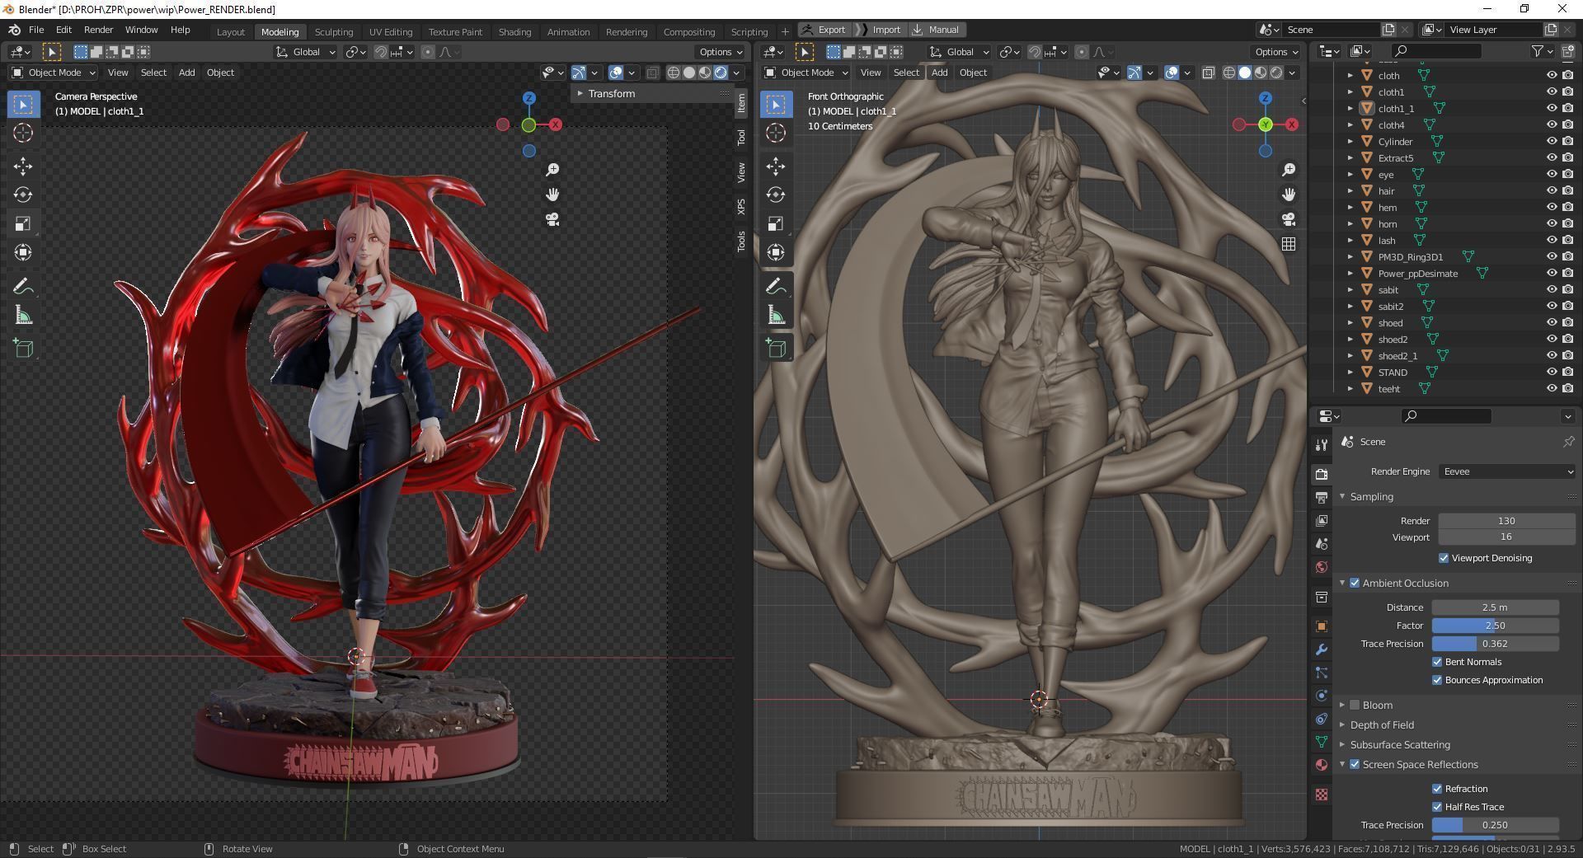Open the XPS sidebar tab
Screen dimensions: 1583x858
pyautogui.click(x=741, y=207)
